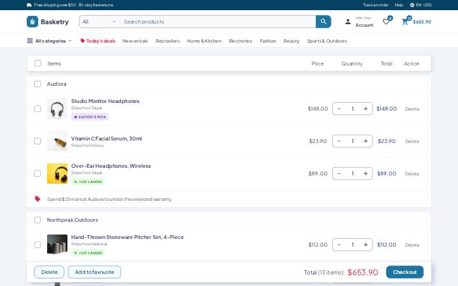
Task: Increase quantity of Over-Ear Headphones, Wireless
Action: [366, 174]
